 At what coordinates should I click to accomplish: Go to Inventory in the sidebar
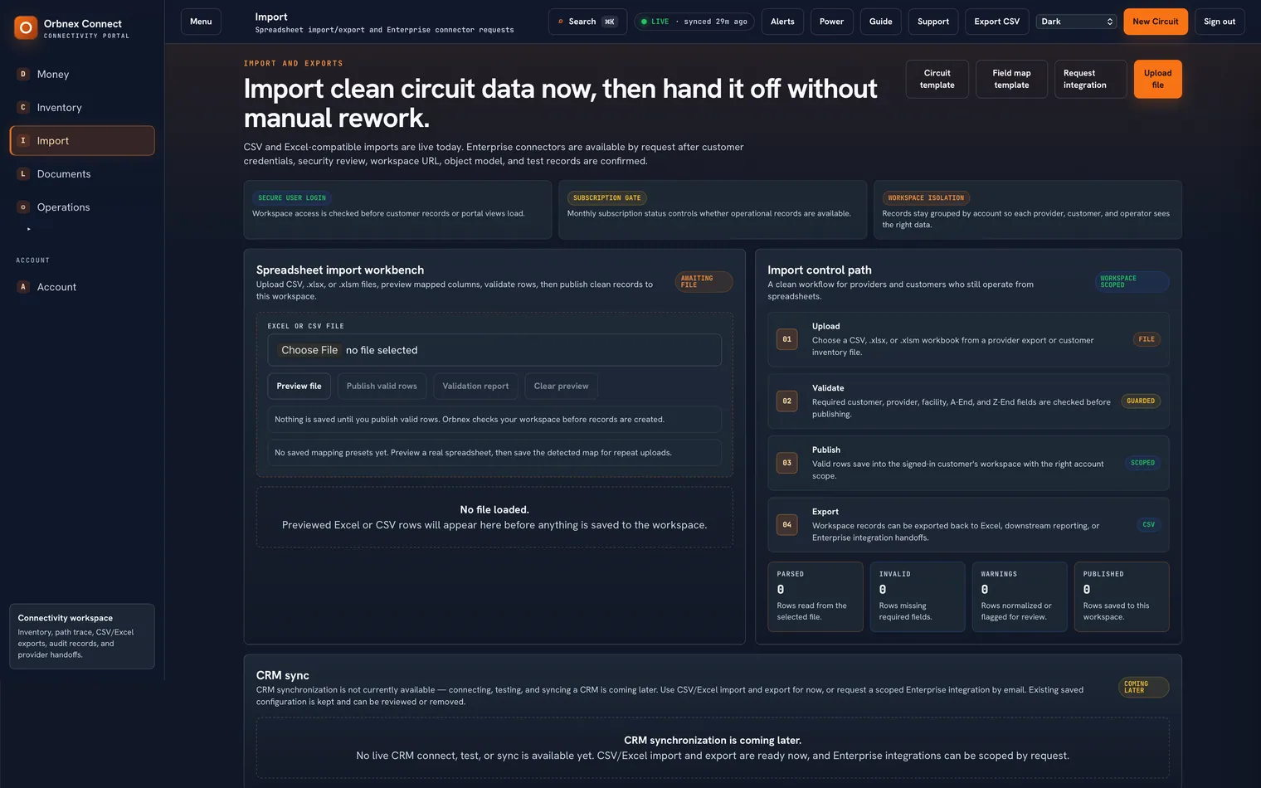click(82, 107)
